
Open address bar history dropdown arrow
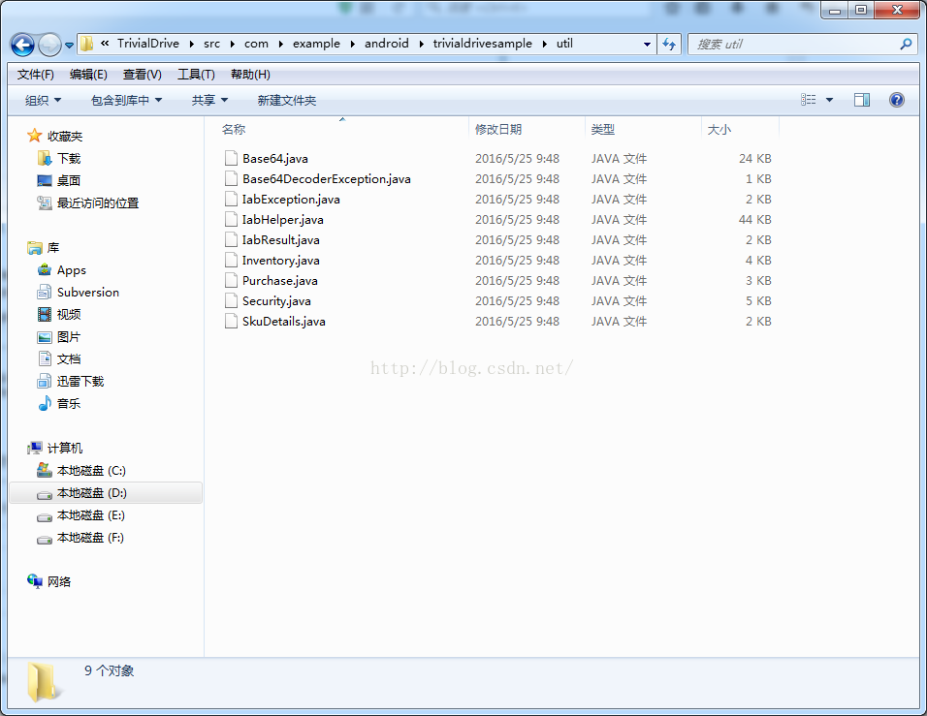[x=648, y=45]
